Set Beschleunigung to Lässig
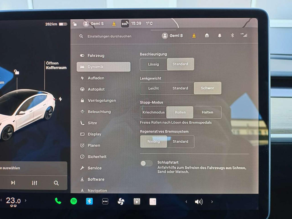 [x=153, y=64]
